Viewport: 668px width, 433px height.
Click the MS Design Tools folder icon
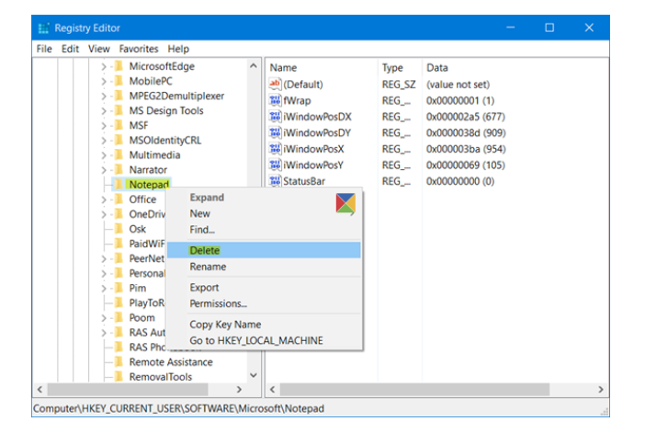(x=119, y=110)
